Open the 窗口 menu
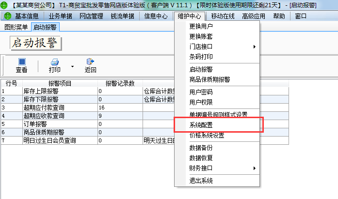Image resolution: width=338 pixels, height=199 pixels. click(301, 16)
